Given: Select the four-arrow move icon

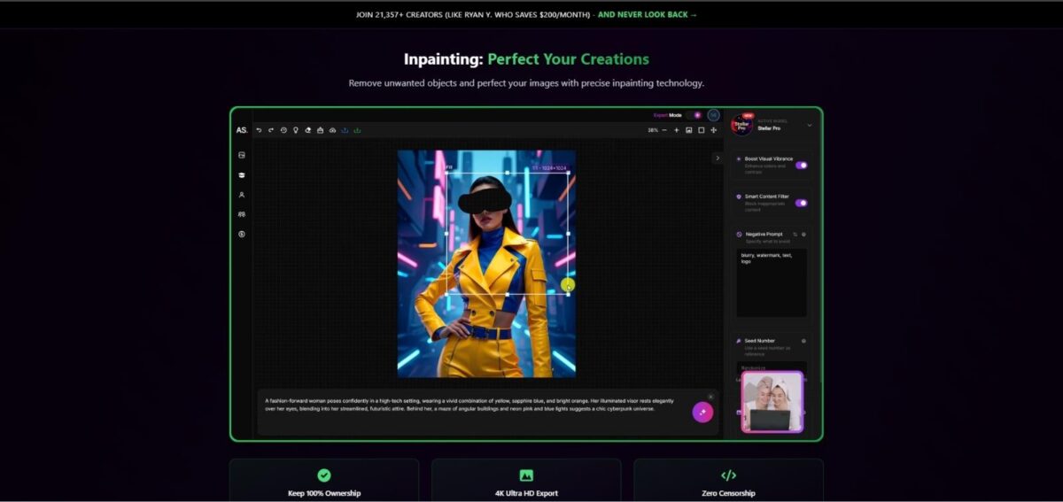Looking at the screenshot, I should [714, 130].
